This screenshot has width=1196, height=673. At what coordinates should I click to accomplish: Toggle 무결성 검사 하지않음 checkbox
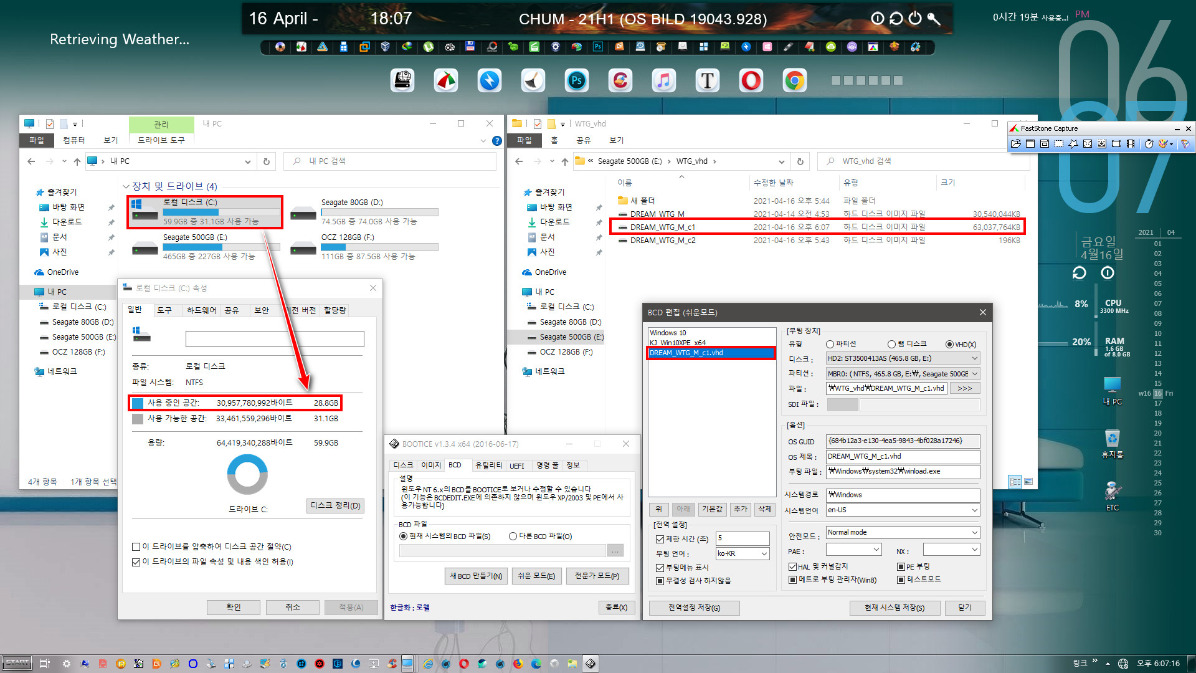pos(660,581)
